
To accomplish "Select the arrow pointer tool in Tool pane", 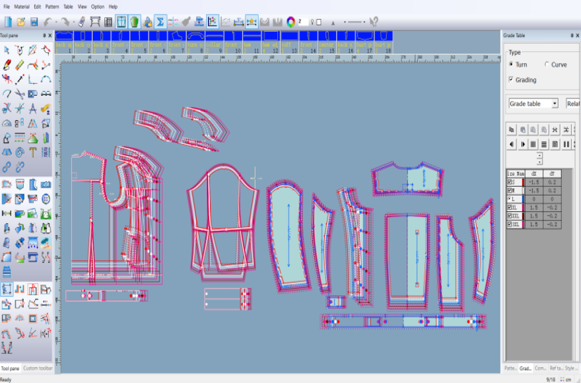I will pyautogui.click(x=7, y=50).
